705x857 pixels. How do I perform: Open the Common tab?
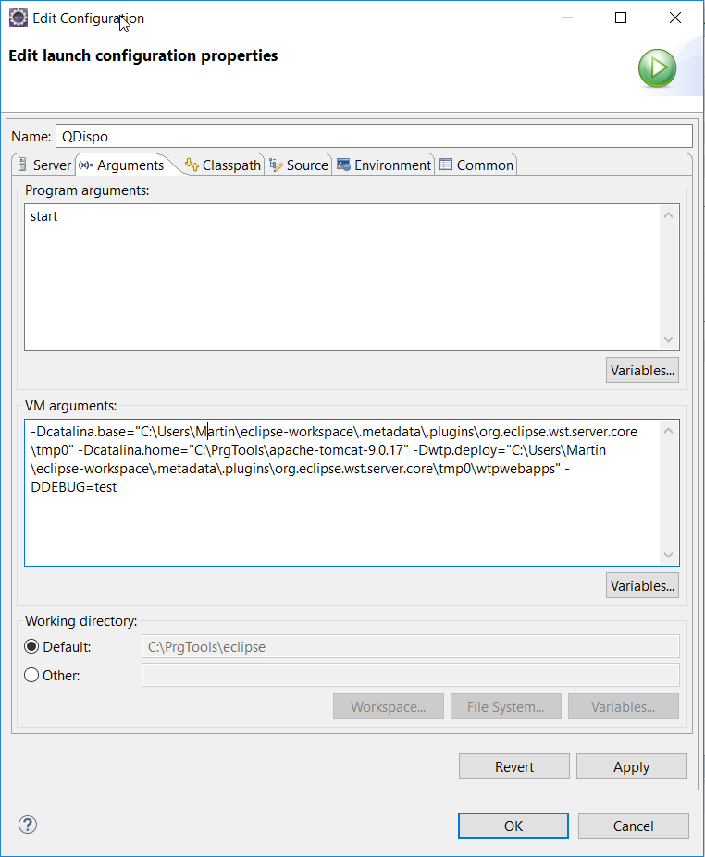(476, 165)
